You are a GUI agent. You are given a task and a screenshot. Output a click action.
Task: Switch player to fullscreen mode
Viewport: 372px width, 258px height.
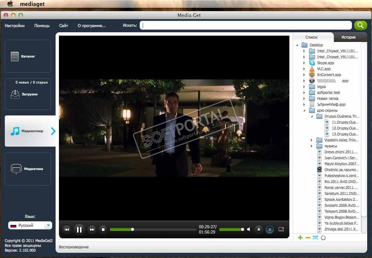pyautogui.click(x=281, y=229)
